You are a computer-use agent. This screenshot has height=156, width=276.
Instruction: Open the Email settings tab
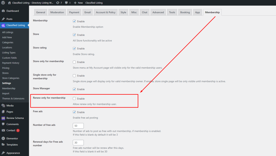[x=88, y=12]
